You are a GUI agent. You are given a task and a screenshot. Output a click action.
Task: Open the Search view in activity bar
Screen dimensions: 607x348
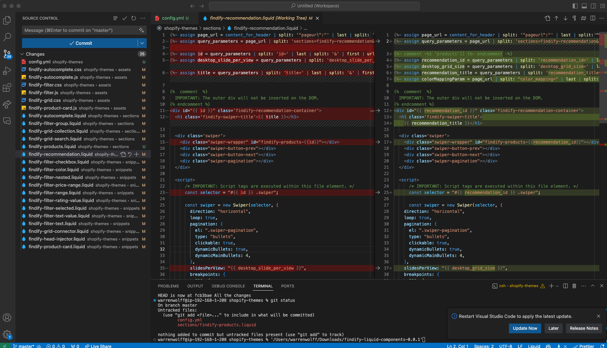pos(7,37)
